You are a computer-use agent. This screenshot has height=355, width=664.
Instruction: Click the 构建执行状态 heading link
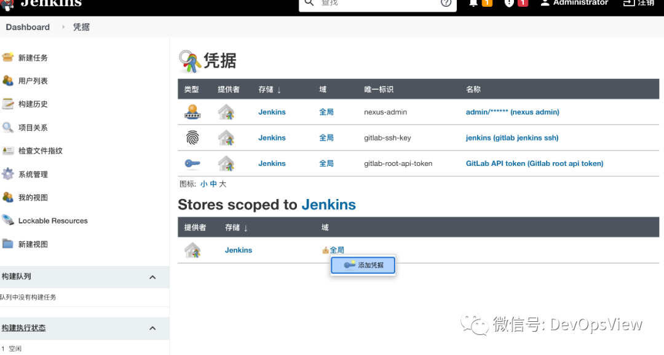[23, 328]
